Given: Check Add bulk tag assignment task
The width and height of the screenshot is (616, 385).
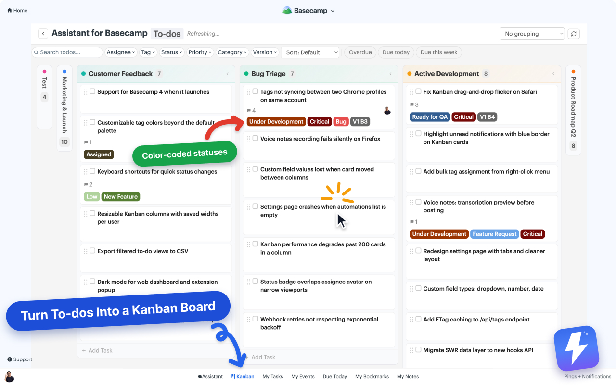Looking at the screenshot, I should pyautogui.click(x=418, y=171).
